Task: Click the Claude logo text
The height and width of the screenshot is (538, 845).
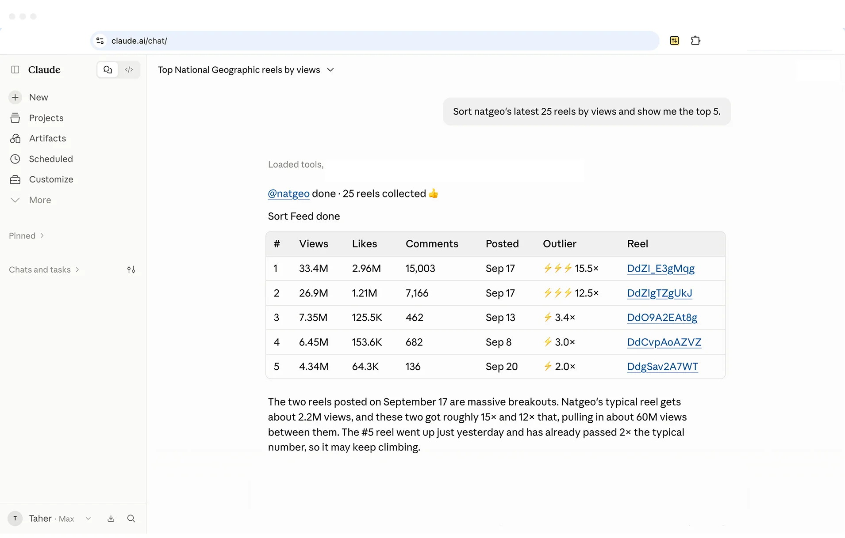Action: click(44, 70)
